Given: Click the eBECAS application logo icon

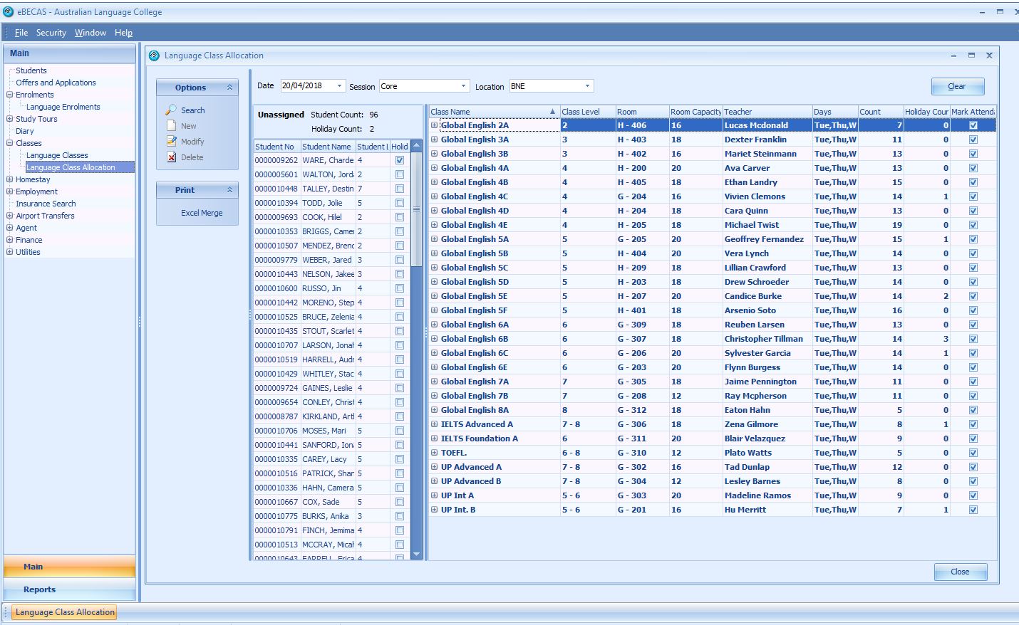Looking at the screenshot, I should [x=9, y=11].
